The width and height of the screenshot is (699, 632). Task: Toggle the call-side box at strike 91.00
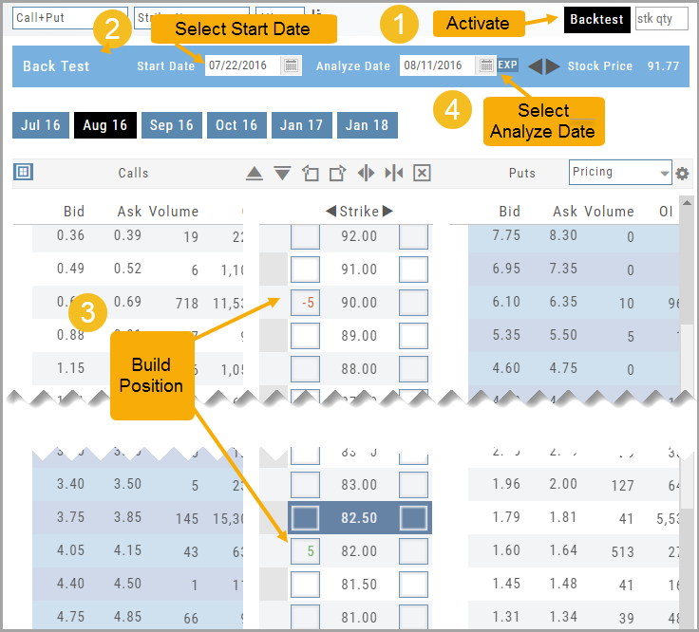304,270
